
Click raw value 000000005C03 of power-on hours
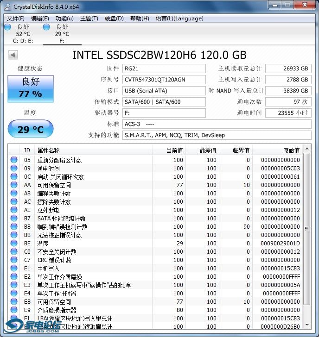click(x=280, y=168)
